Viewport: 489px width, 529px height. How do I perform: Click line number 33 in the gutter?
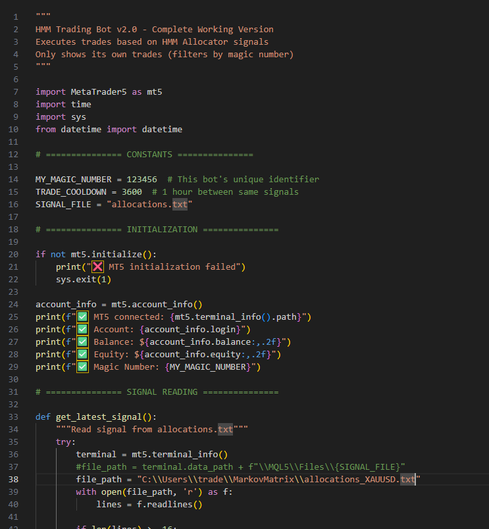point(13,417)
